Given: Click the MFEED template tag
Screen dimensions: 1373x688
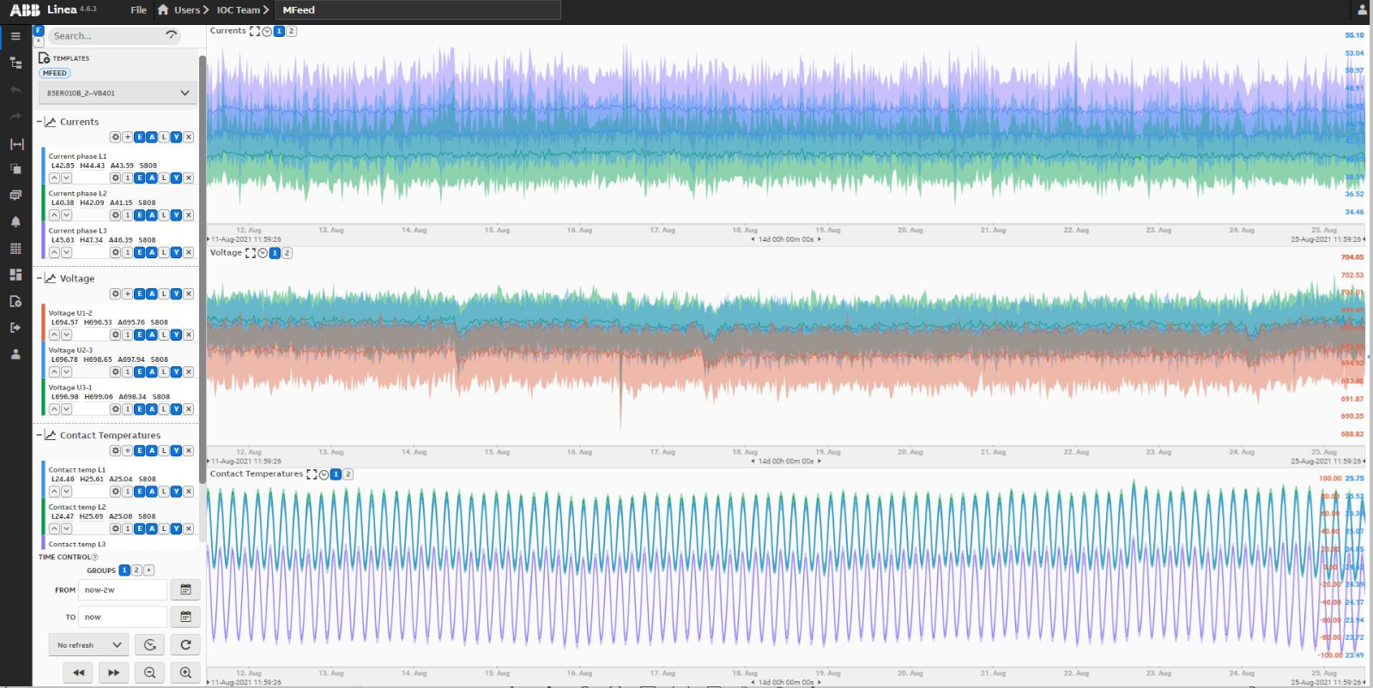Looking at the screenshot, I should coord(55,73).
